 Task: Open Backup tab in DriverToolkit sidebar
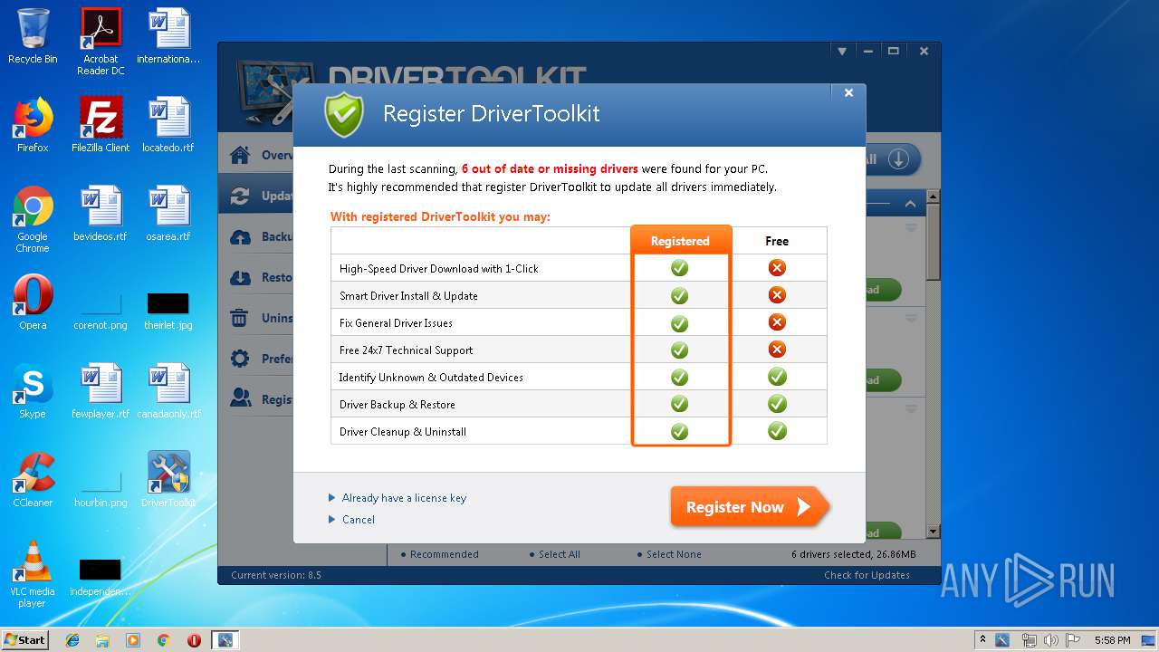256,236
